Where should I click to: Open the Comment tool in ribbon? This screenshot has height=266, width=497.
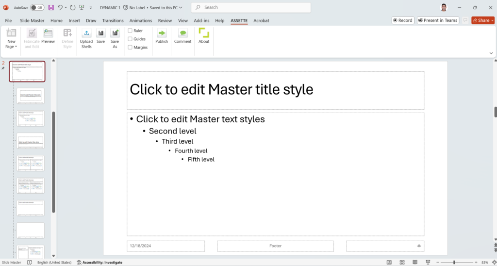182,33
